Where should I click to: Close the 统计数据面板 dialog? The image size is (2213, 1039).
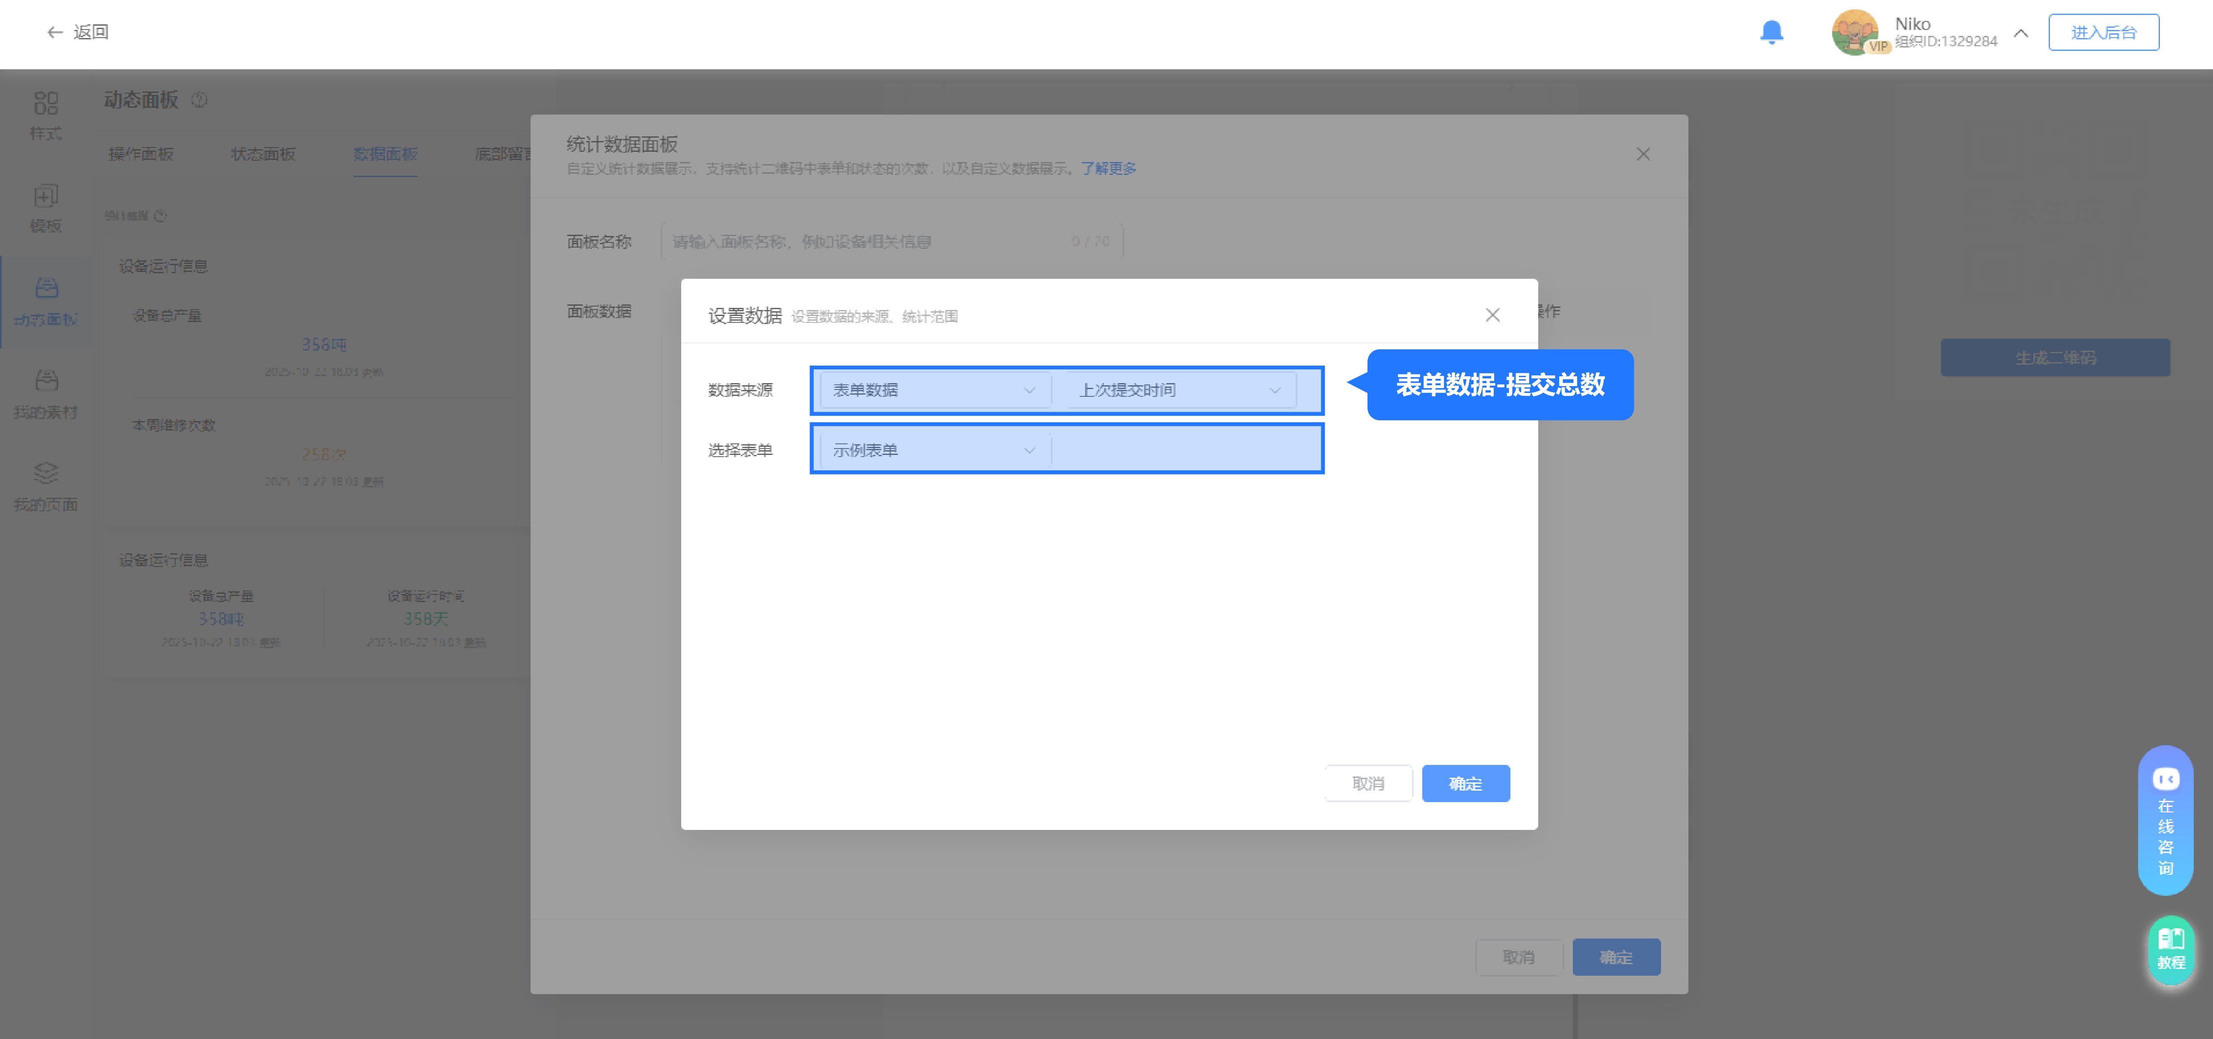click(x=1643, y=153)
